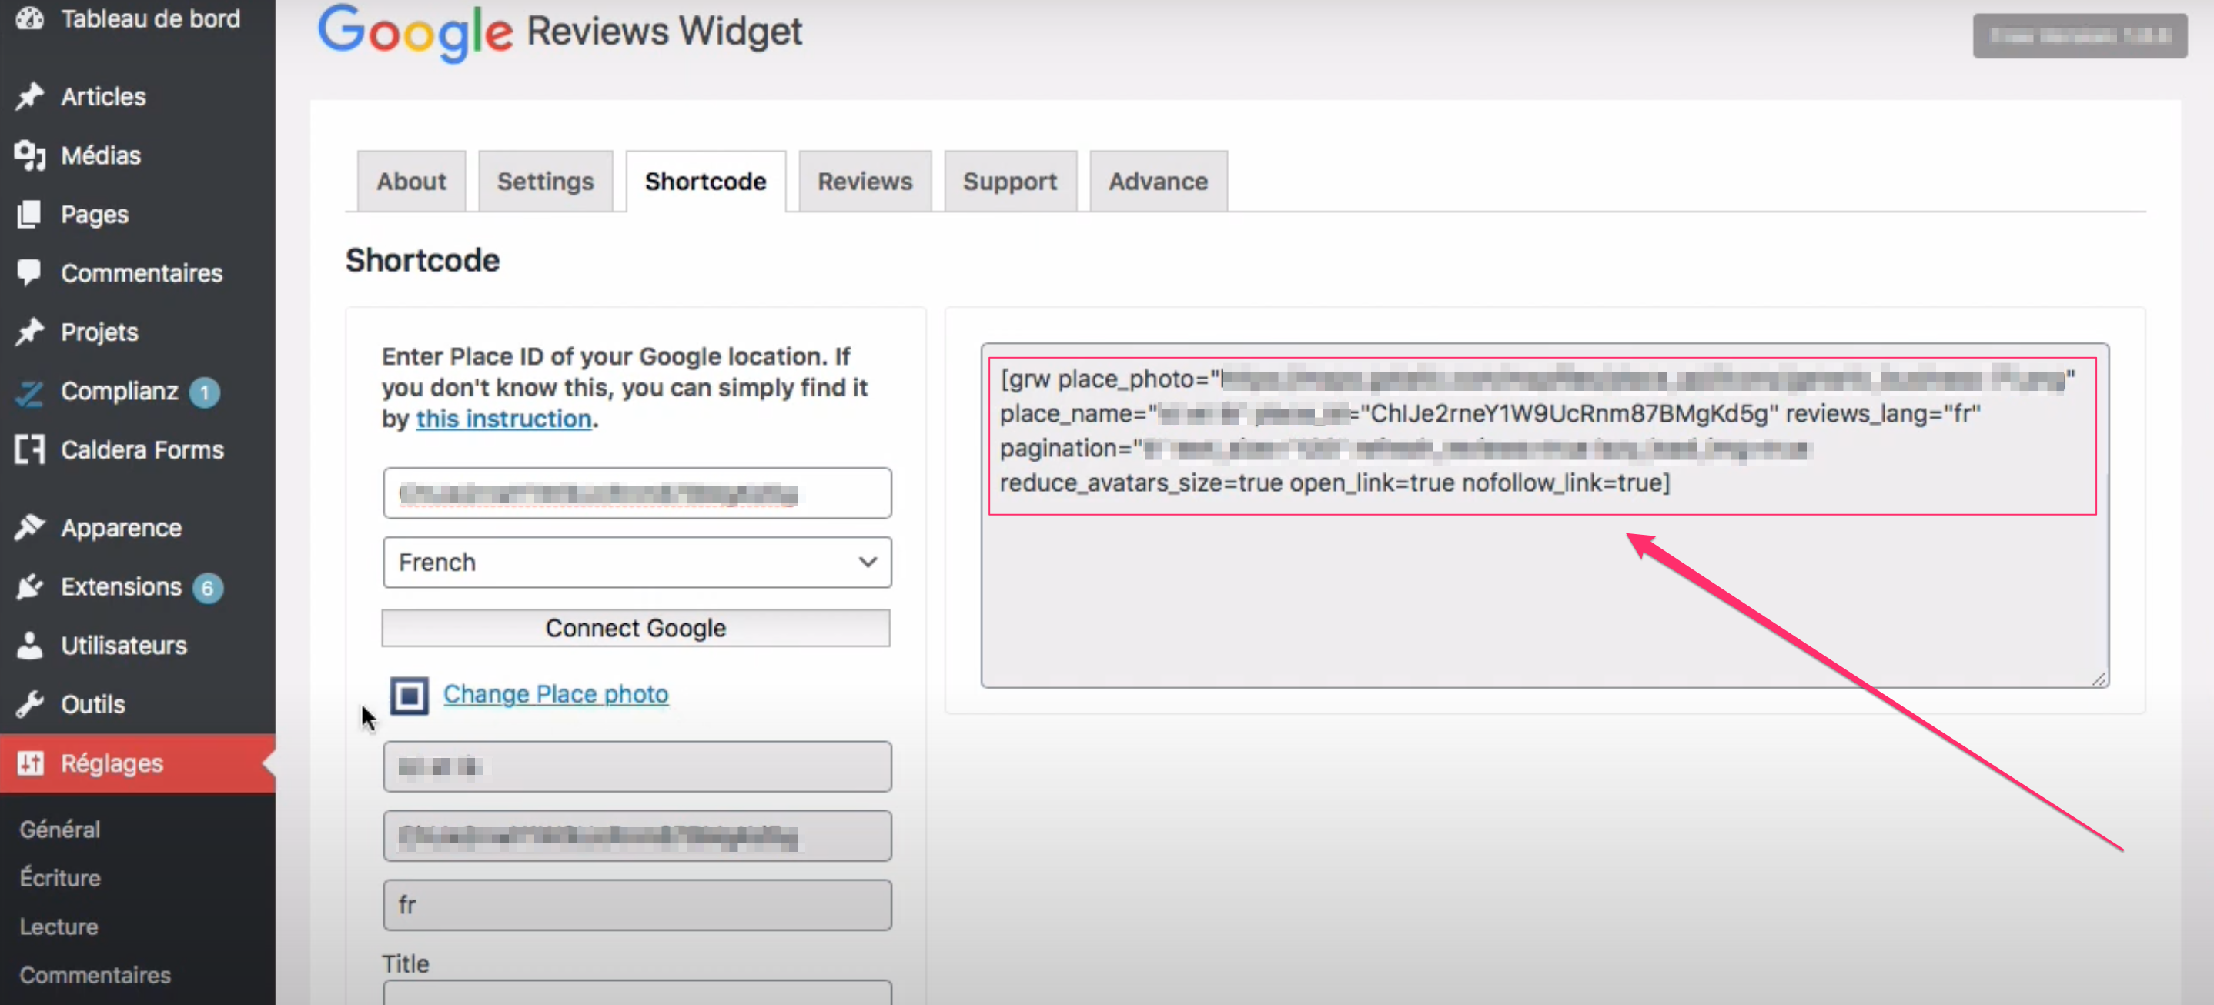The width and height of the screenshot is (2214, 1005).
Task: Click the Pages icon in sidebar
Action: [30, 214]
